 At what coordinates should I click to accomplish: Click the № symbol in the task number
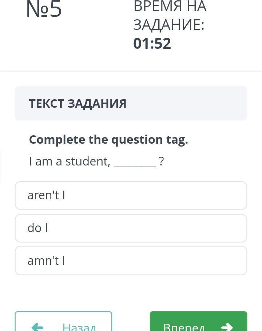click(37, 10)
